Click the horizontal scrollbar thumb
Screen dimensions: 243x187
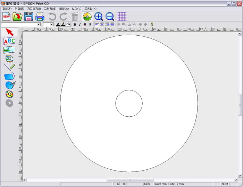point(130,180)
